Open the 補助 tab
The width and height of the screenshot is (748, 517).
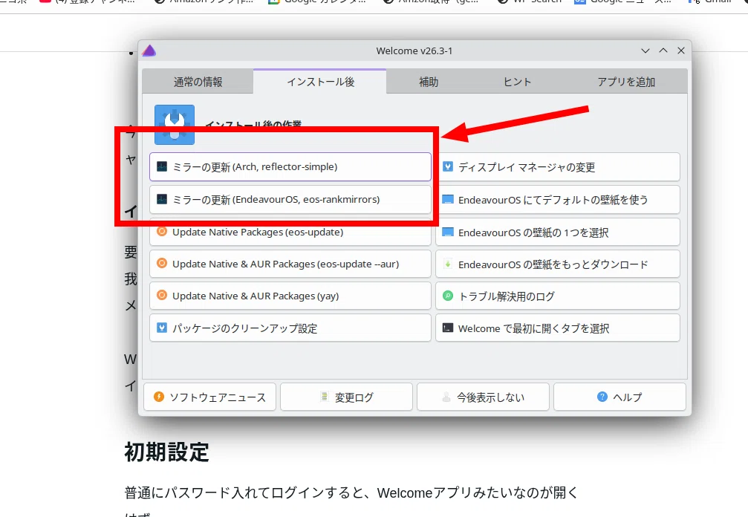[x=429, y=82]
